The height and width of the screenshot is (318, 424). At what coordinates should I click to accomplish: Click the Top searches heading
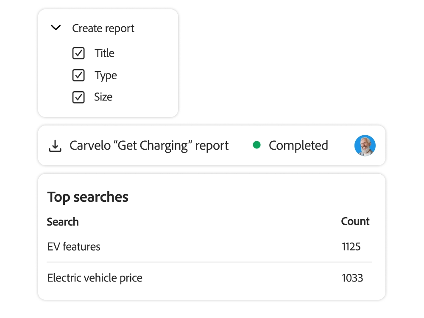click(x=88, y=197)
